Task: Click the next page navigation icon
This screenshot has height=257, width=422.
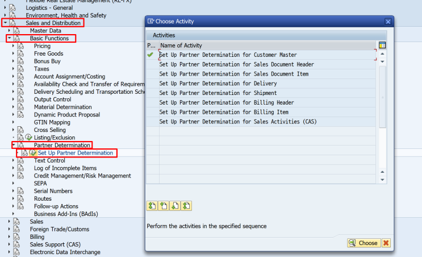Action: tap(175, 206)
